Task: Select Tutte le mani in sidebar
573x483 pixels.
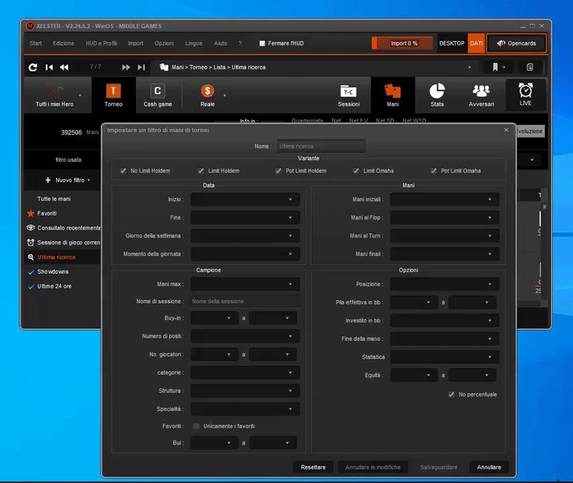Action: [x=54, y=199]
